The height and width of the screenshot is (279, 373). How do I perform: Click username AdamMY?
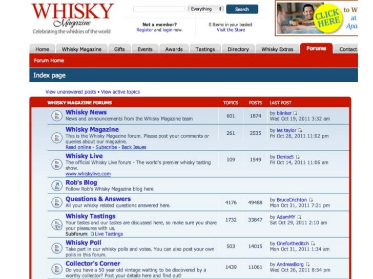[286, 217]
